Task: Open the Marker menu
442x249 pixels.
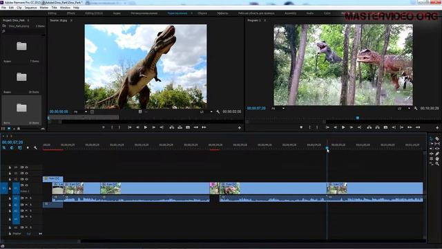Action: point(44,8)
